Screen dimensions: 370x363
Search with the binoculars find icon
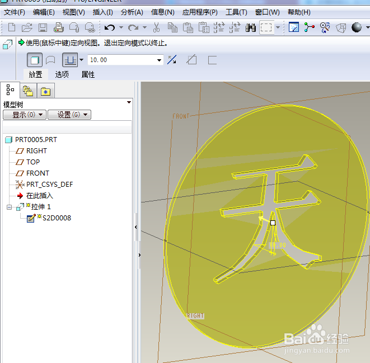point(251,27)
